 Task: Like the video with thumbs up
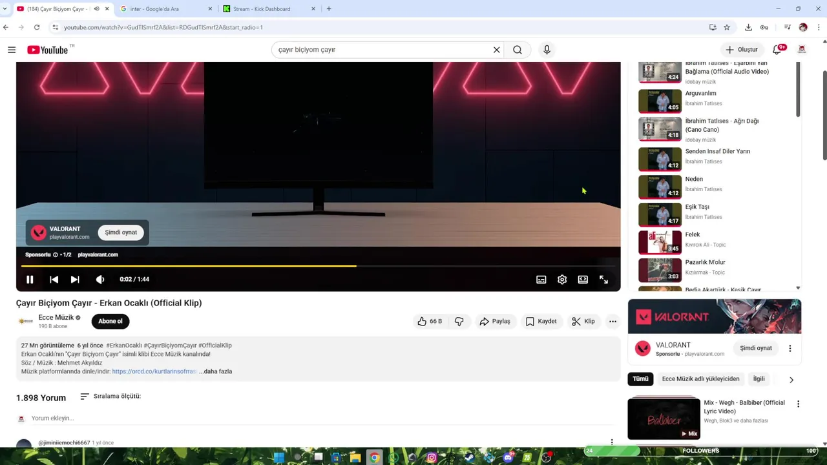[x=430, y=321]
